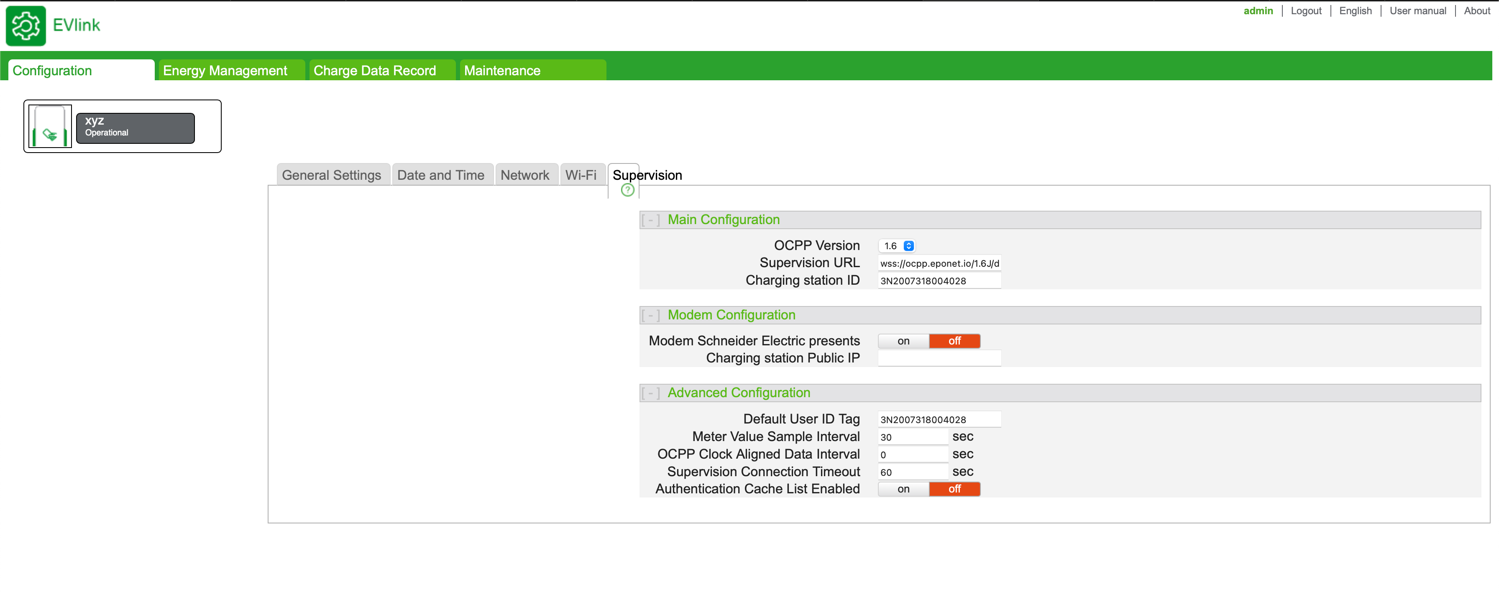Open the User manual link
This screenshot has width=1499, height=592.
1417,10
